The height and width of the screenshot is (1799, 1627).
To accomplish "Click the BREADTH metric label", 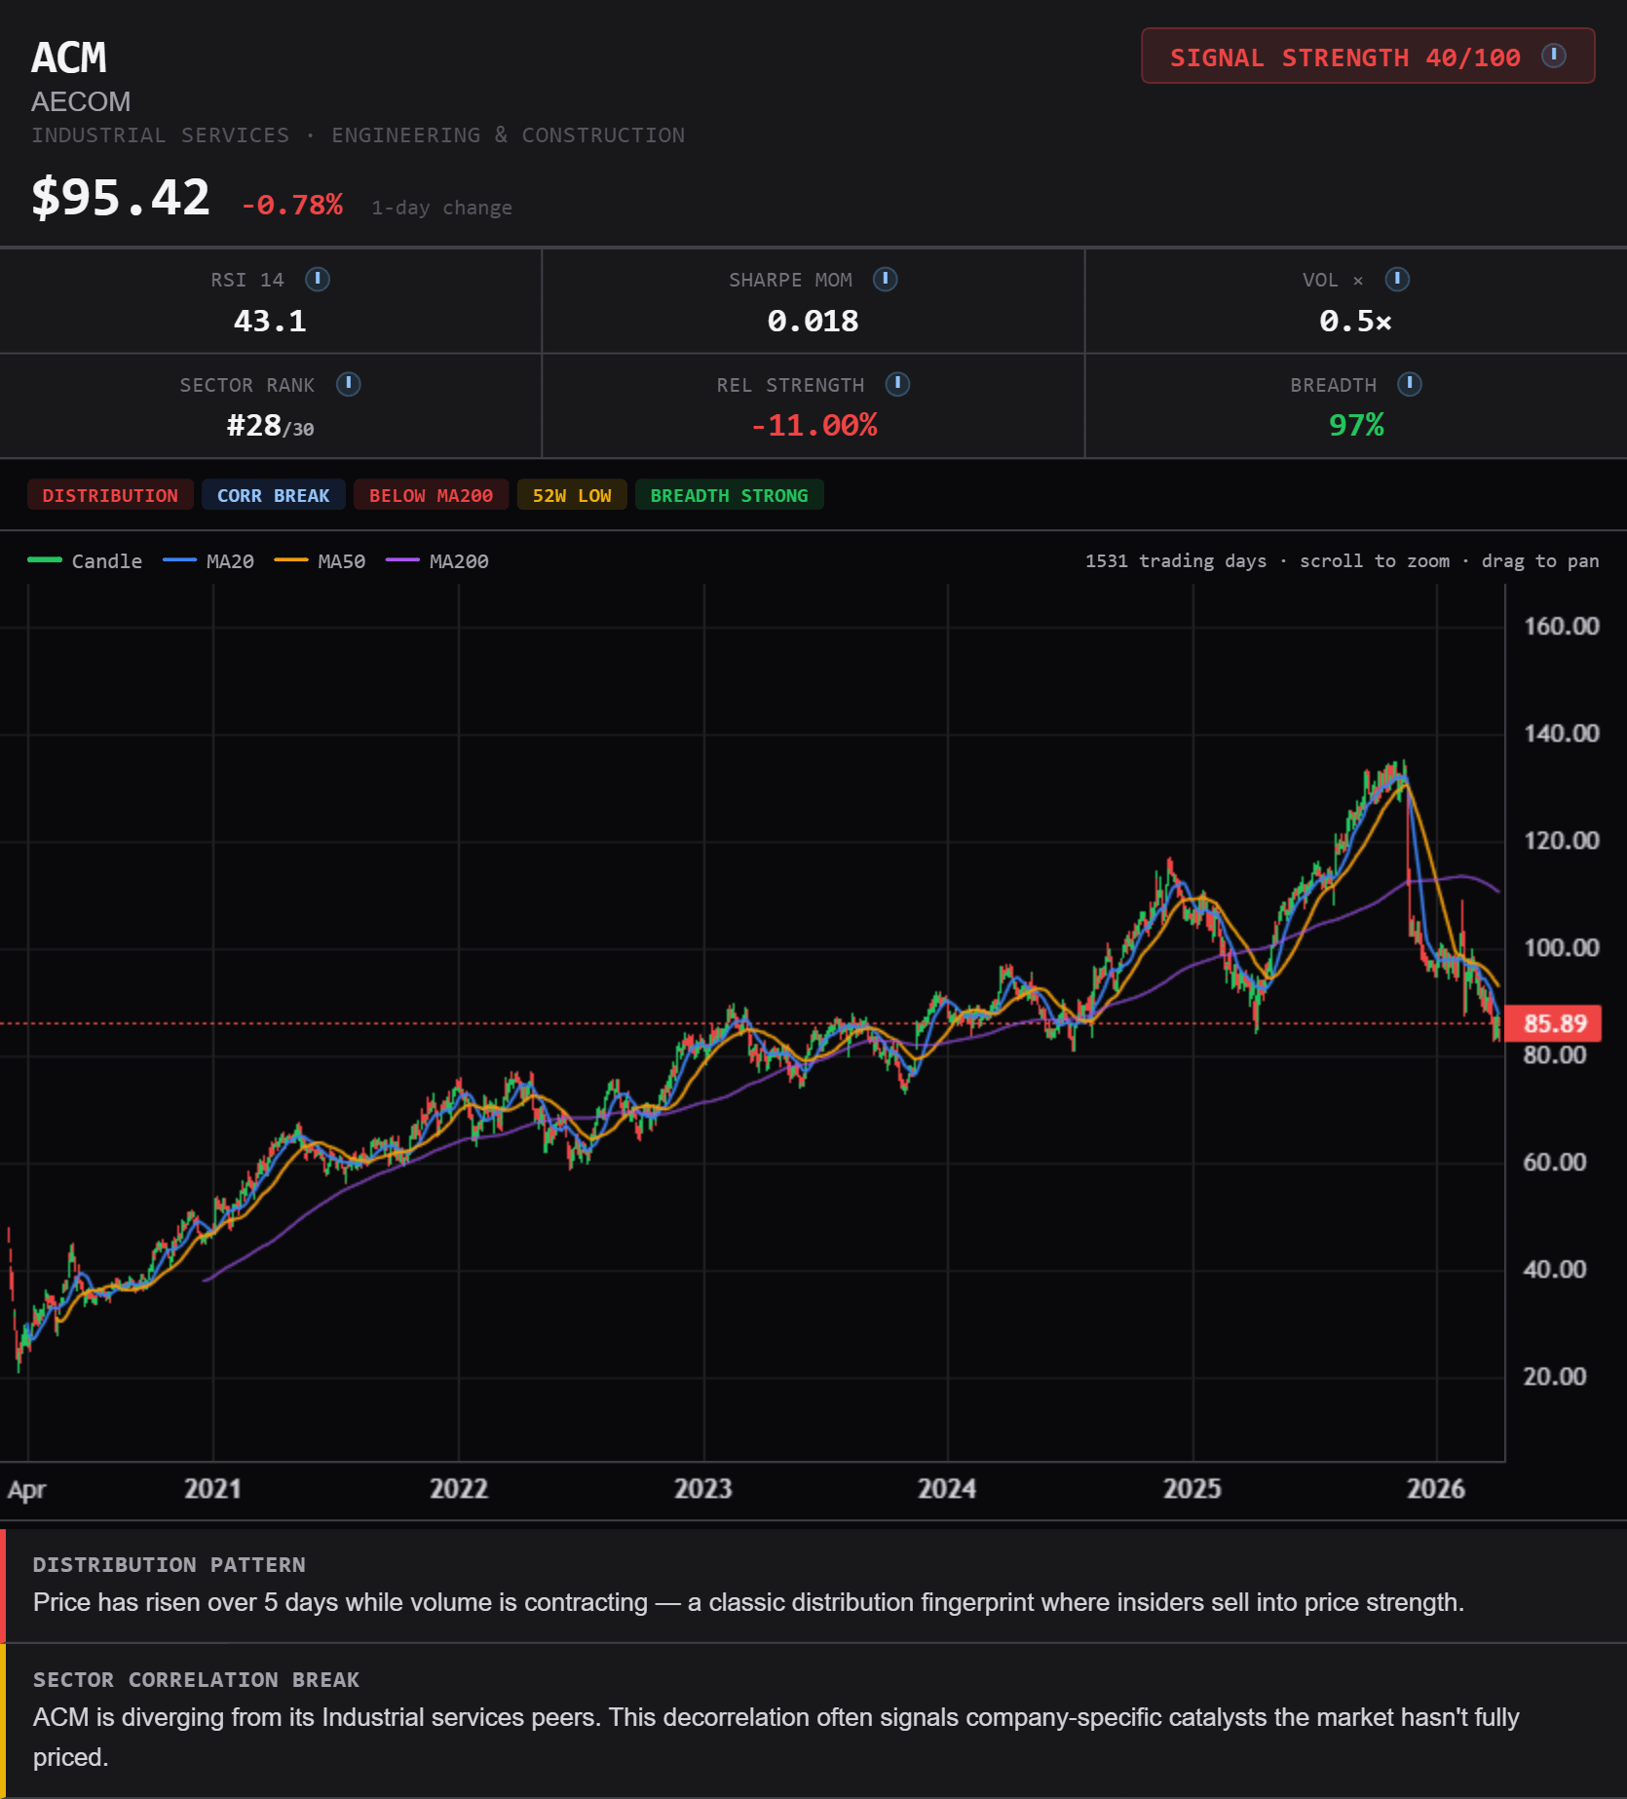I will click(1333, 386).
